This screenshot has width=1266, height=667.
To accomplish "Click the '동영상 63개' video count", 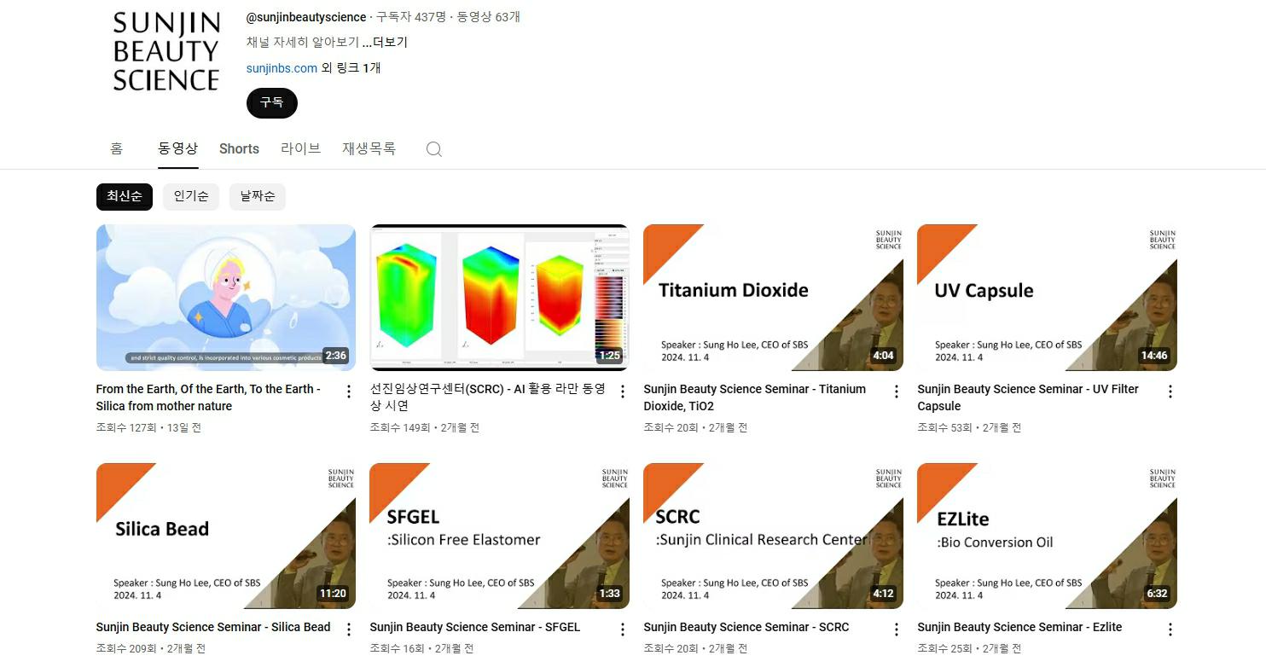I will coord(489,17).
